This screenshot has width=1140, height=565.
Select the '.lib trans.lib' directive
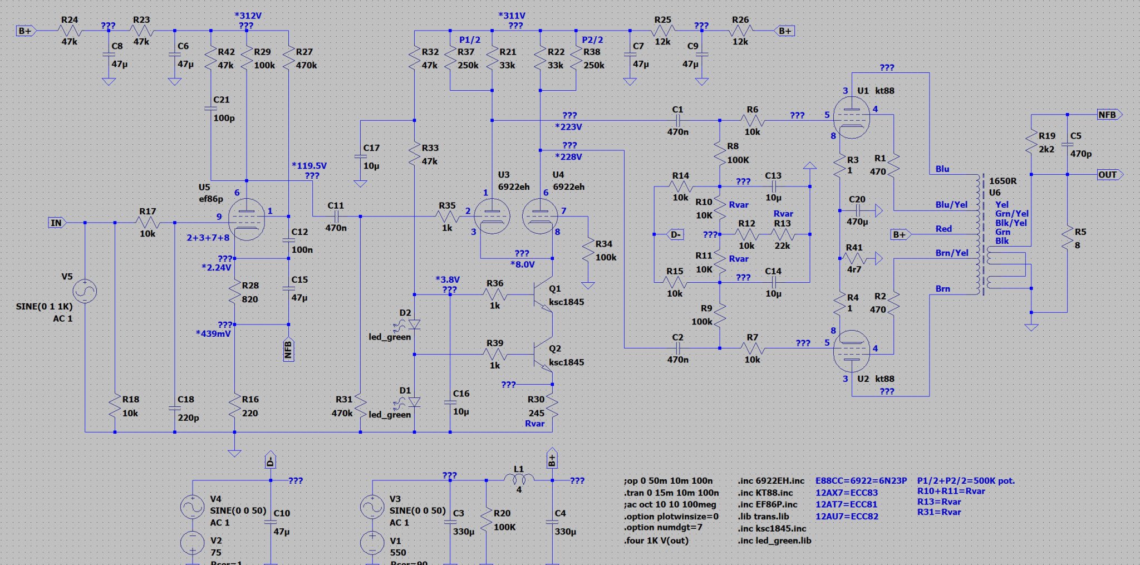tap(763, 516)
